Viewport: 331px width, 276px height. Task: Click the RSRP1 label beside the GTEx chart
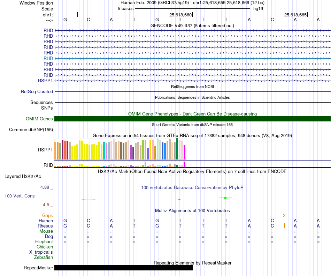point(45,150)
